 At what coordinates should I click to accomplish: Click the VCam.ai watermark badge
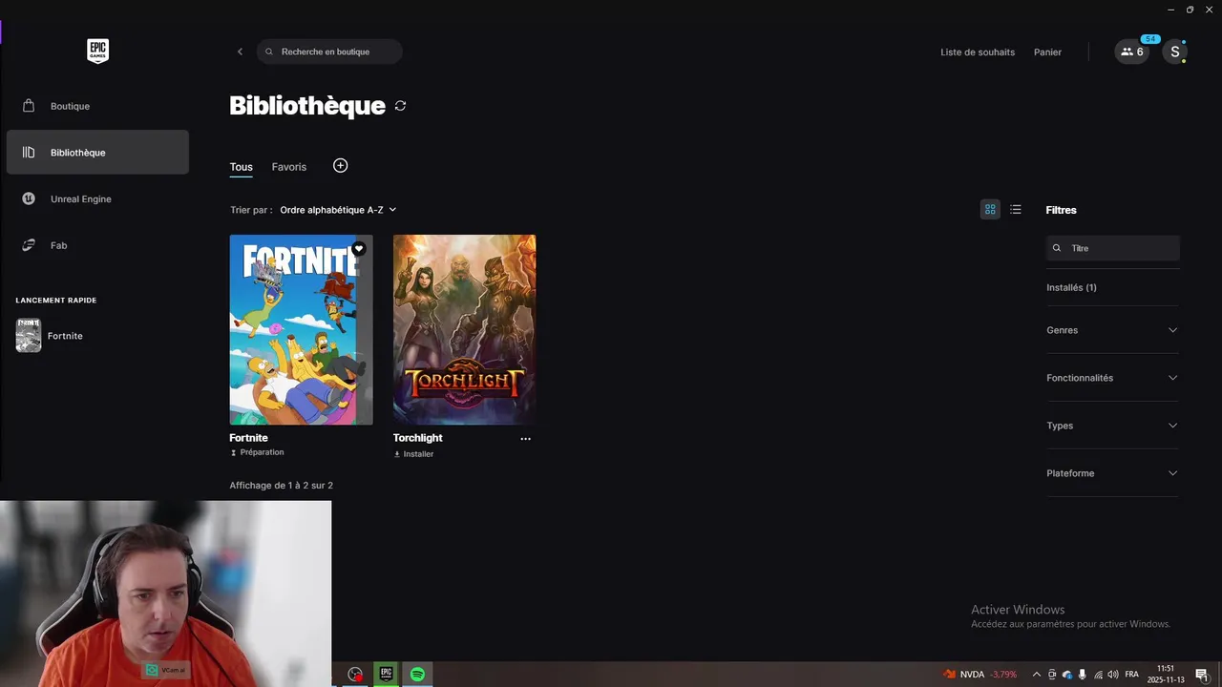click(x=166, y=671)
